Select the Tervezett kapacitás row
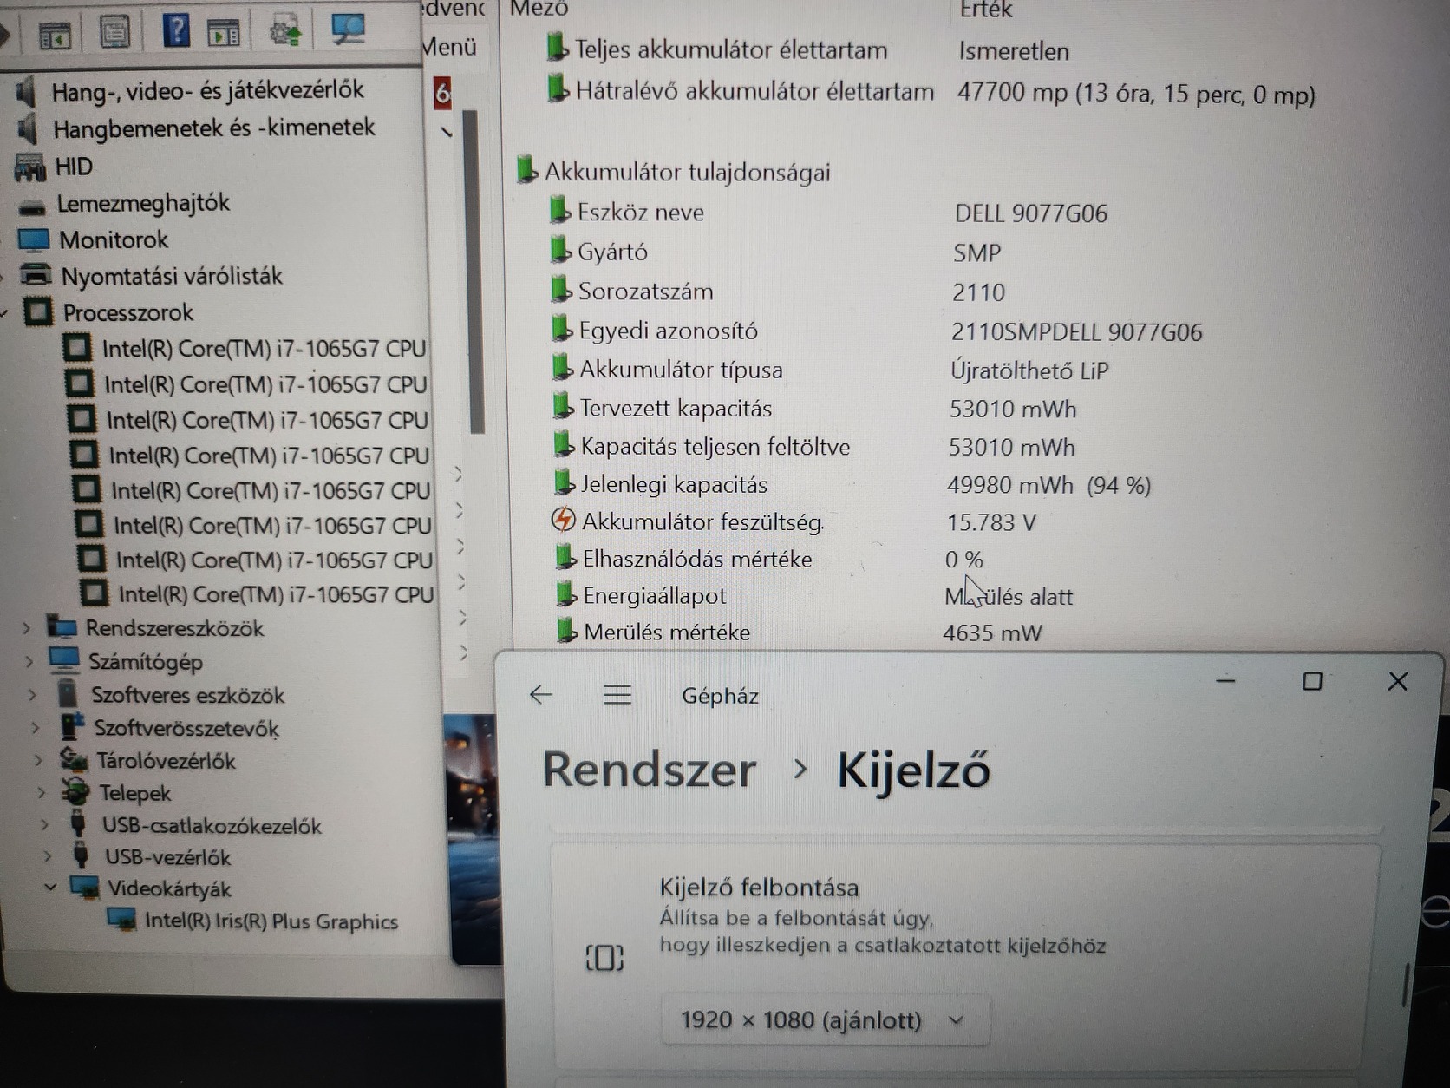The width and height of the screenshot is (1450, 1088). pyautogui.click(x=814, y=409)
